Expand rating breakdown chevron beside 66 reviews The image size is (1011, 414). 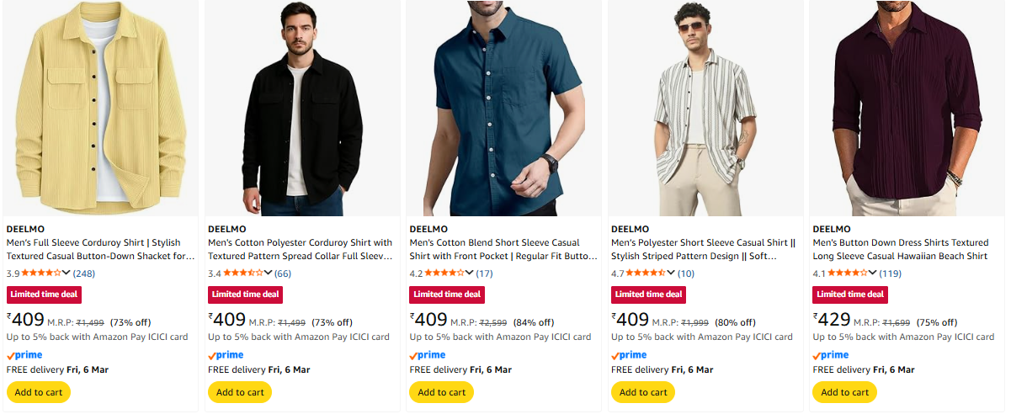pyautogui.click(x=269, y=273)
